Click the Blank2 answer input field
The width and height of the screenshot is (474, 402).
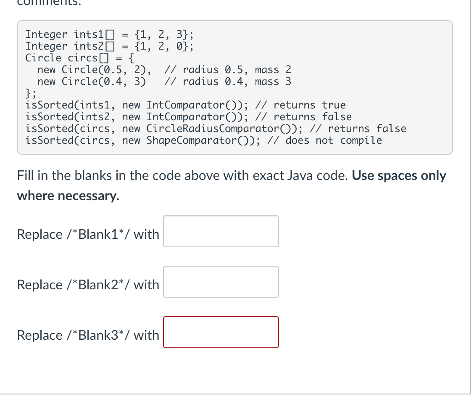(221, 282)
